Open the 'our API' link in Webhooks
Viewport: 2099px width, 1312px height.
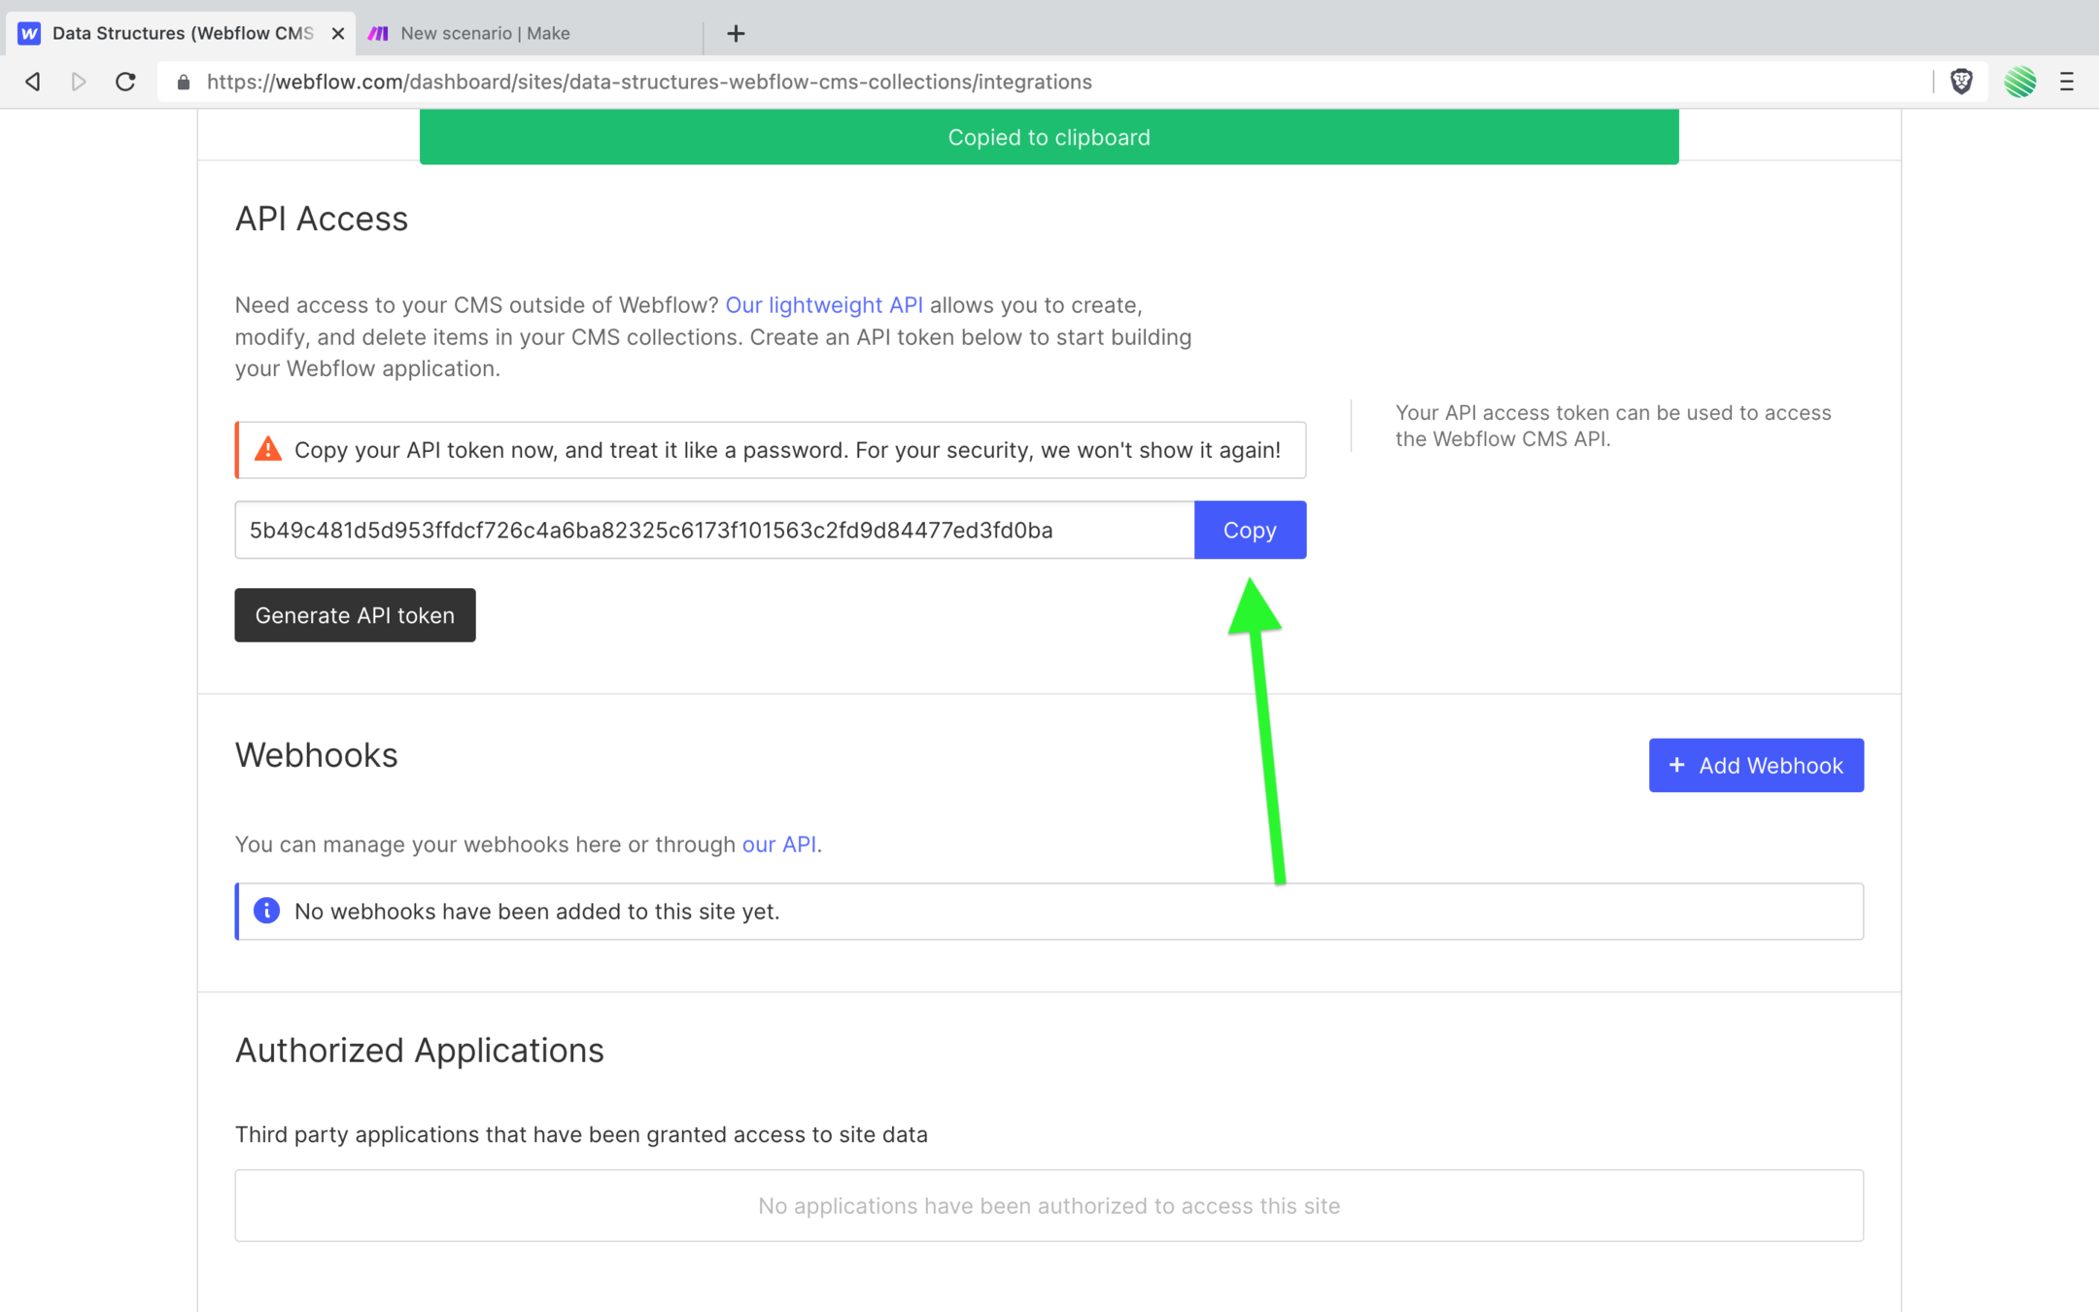(779, 845)
